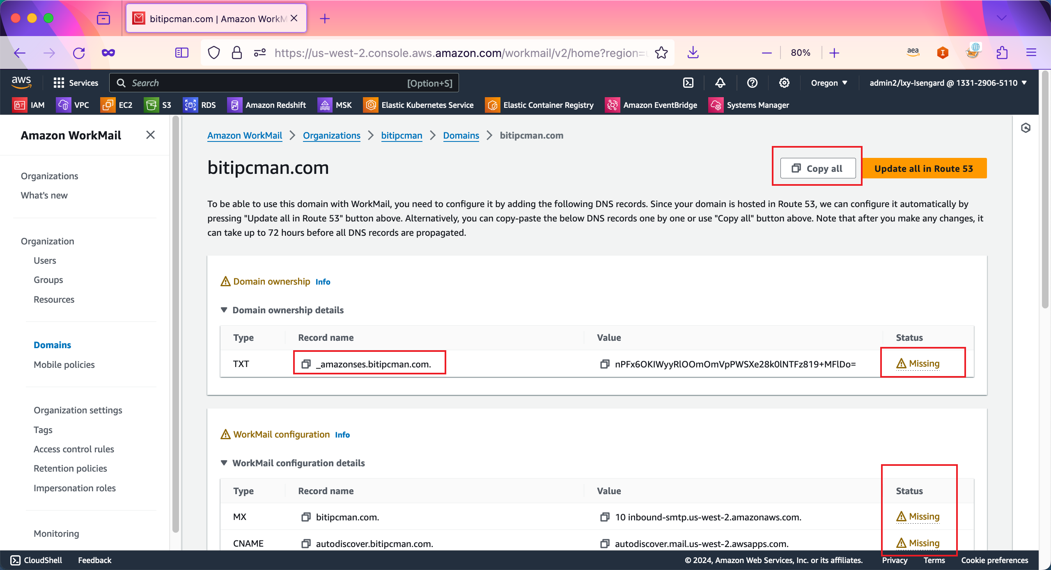Click the main page vertical scrollbar

[x=1045, y=189]
